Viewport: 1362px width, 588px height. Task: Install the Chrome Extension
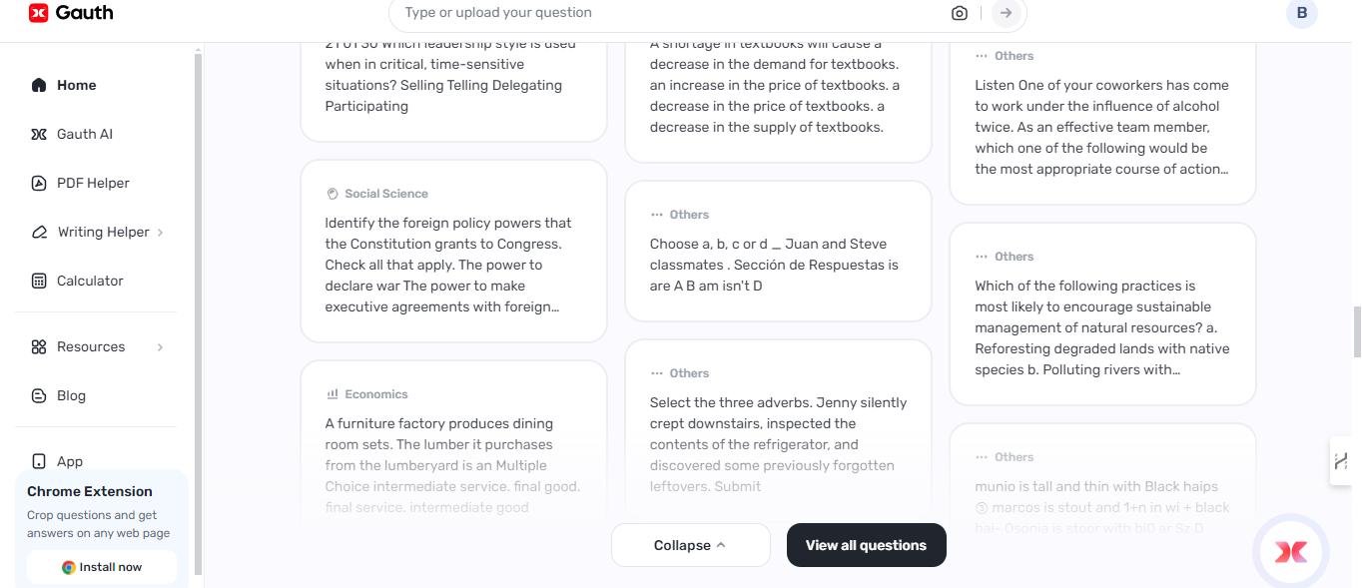101,566
